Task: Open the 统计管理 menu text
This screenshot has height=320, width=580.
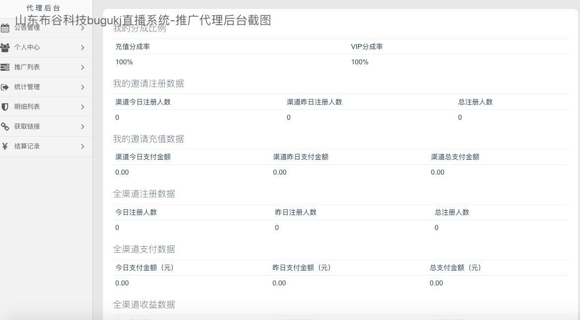Action: [27, 87]
